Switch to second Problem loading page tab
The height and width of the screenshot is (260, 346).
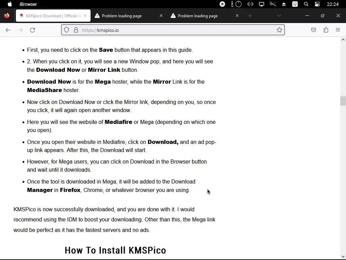coord(198,16)
